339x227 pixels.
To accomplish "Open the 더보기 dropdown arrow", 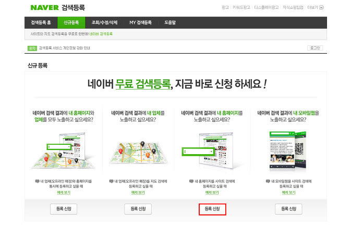I will [x=321, y=8].
